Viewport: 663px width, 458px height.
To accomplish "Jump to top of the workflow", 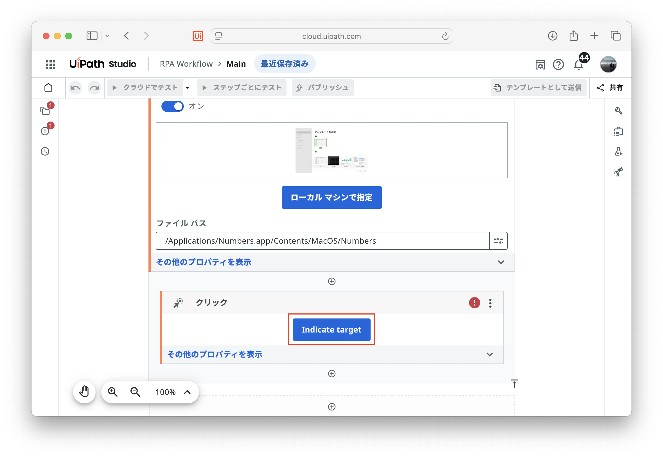I will click(514, 383).
